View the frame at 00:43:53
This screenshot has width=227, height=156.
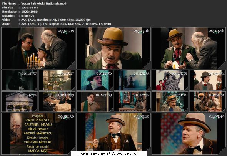click(95, 102)
